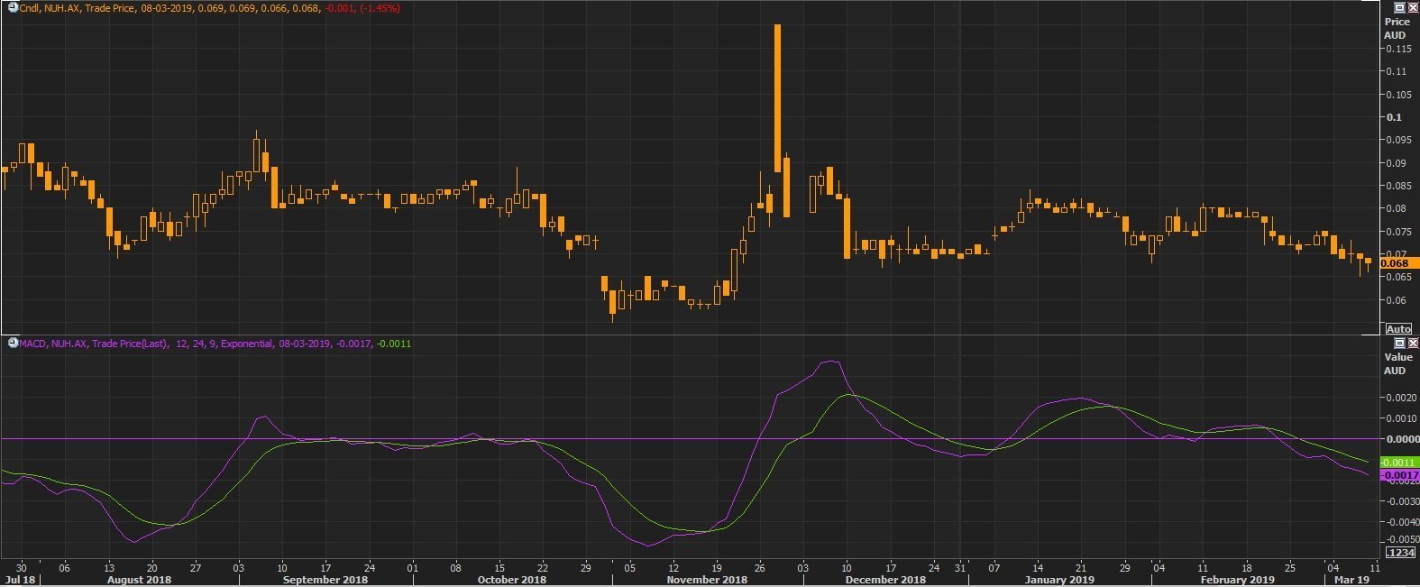The height and width of the screenshot is (587, 1420).
Task: Click the 0.0020 MACD axis tick
Action: (1400, 398)
